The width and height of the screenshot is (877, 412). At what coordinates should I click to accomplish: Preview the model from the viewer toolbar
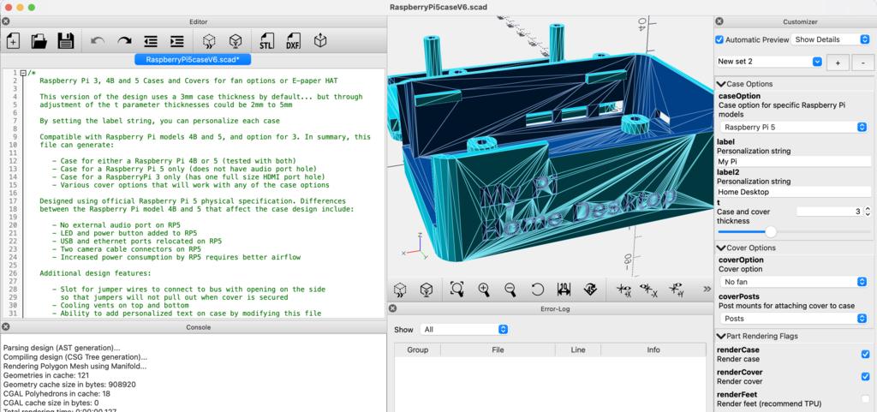click(400, 289)
